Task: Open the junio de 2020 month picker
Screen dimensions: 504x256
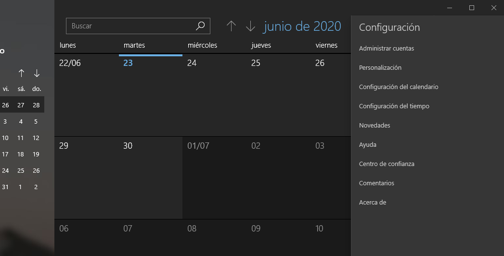Action: pos(302,26)
